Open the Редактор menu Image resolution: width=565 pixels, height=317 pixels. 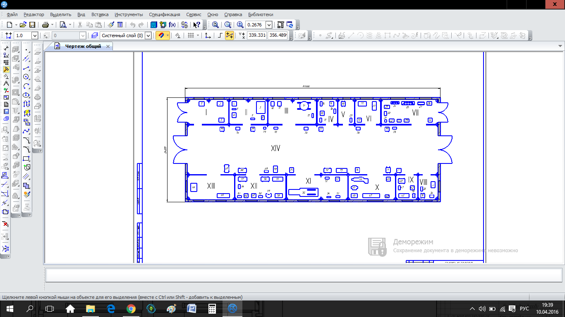34,14
